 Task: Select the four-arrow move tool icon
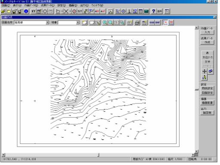(205, 71)
